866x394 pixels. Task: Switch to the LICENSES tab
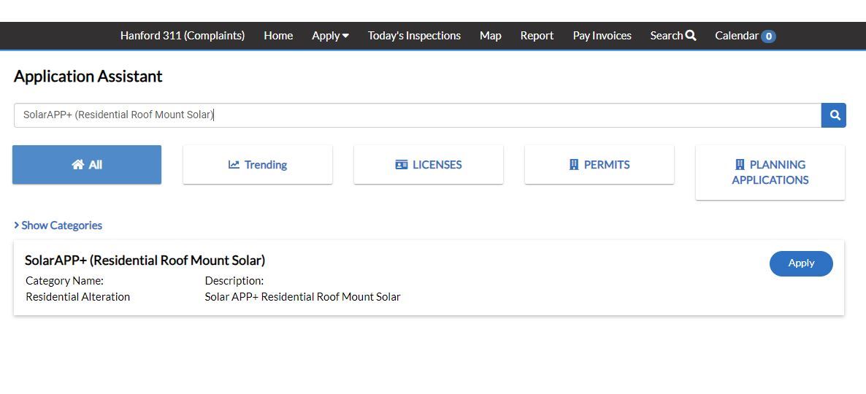click(x=429, y=164)
